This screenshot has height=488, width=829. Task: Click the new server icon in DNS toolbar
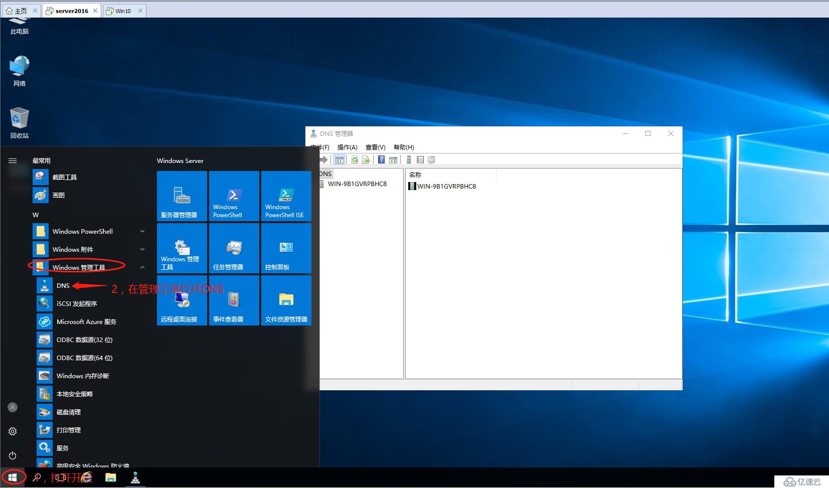tap(409, 159)
